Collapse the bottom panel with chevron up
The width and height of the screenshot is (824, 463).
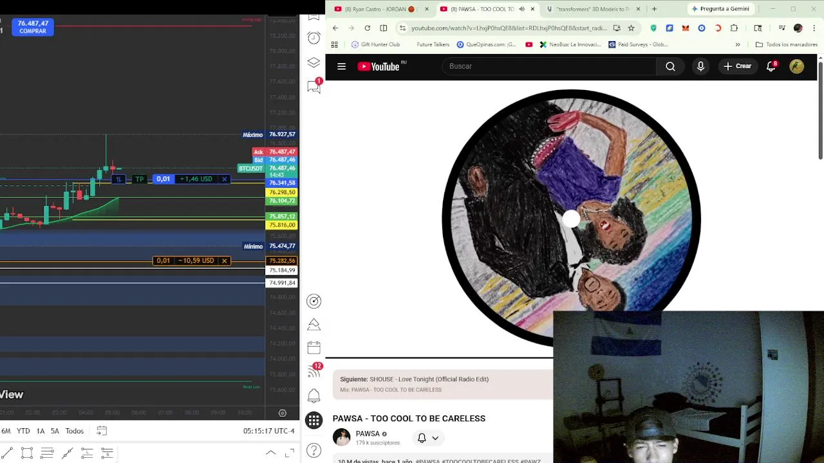point(271,453)
